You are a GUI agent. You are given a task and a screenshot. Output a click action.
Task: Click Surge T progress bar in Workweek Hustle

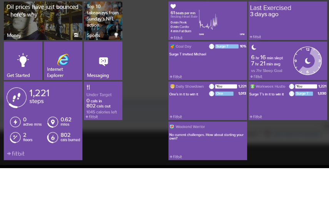pos(304,93)
